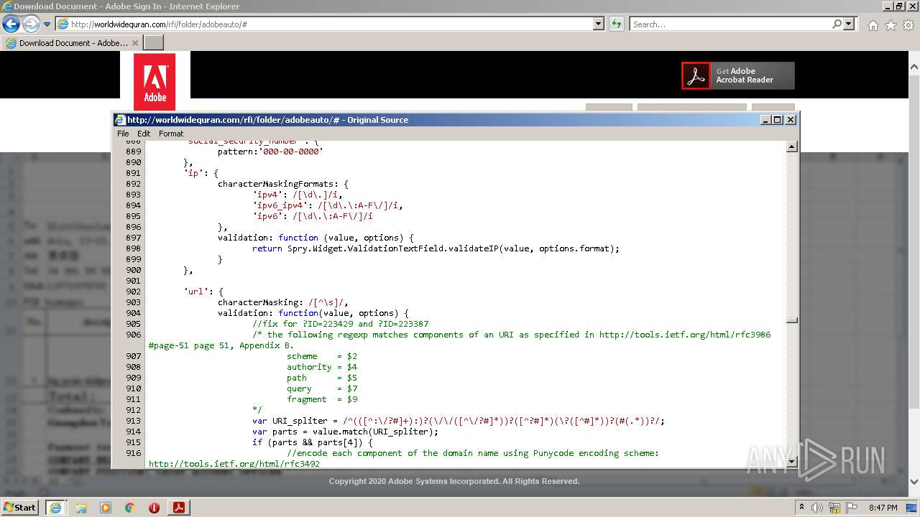
Task: Go forward with the IE forward arrow
Action: click(31, 24)
